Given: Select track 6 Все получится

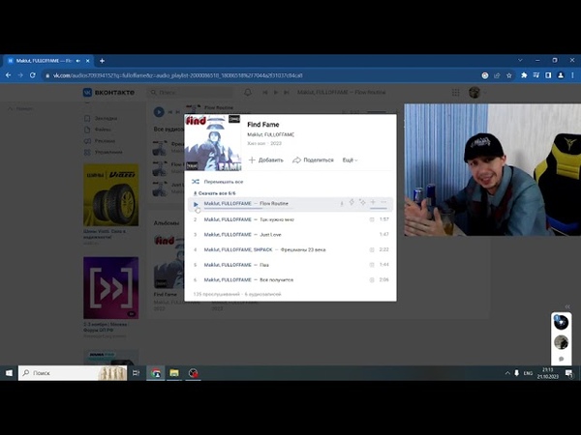Looking at the screenshot, I should click(x=290, y=280).
